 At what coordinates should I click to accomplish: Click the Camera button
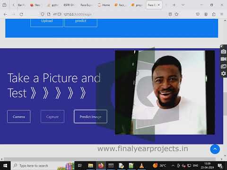pyautogui.click(x=19, y=117)
